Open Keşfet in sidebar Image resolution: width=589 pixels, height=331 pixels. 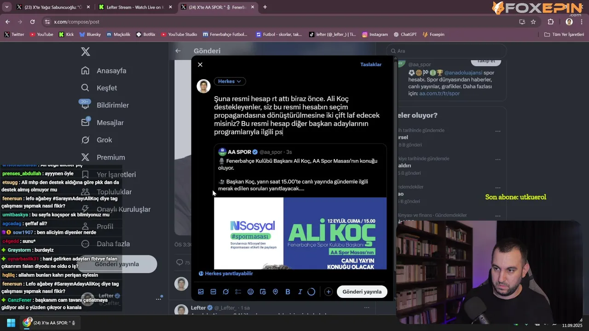point(99,88)
